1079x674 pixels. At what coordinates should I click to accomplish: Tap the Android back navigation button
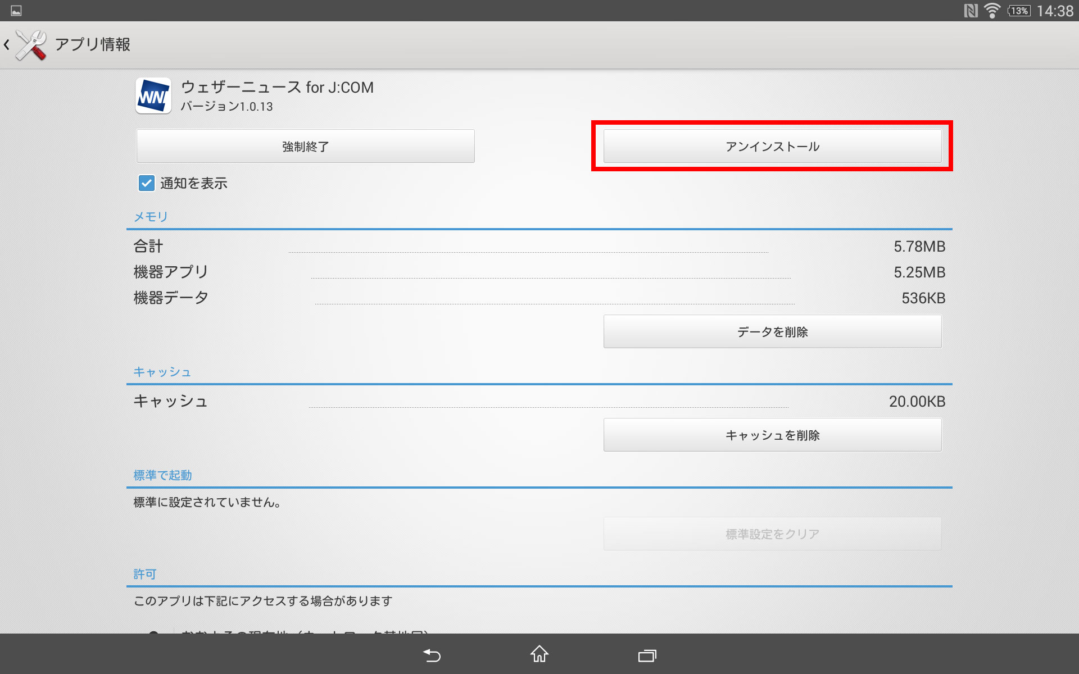[432, 655]
